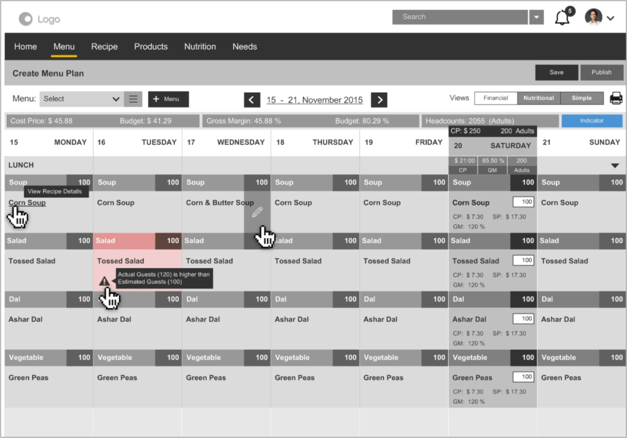The width and height of the screenshot is (627, 438).
Task: Go to the next week arrow
Action: tap(380, 100)
